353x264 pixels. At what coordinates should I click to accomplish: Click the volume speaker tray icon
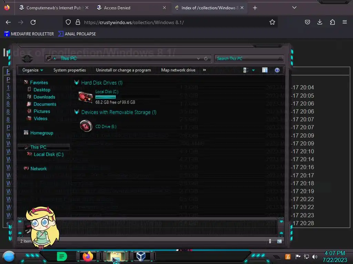point(315,256)
